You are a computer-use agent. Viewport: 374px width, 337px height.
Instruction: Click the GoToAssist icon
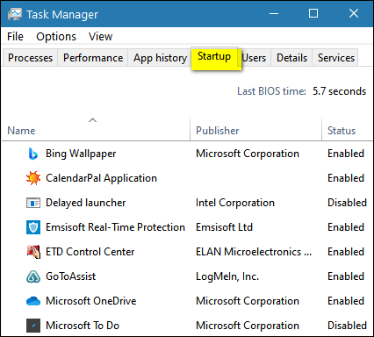(33, 276)
